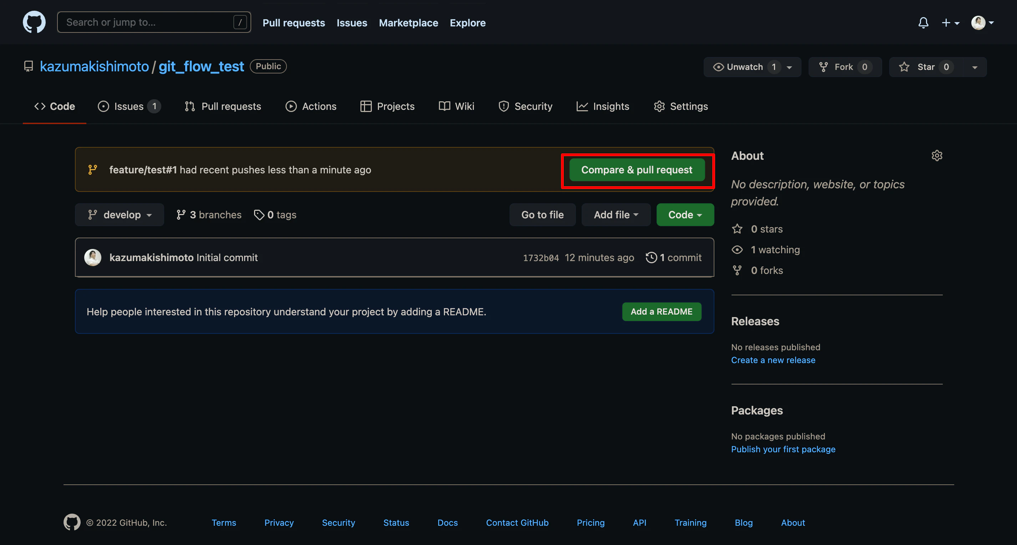Image resolution: width=1017 pixels, height=545 pixels.
Task: Click Add a README button
Action: [662, 311]
